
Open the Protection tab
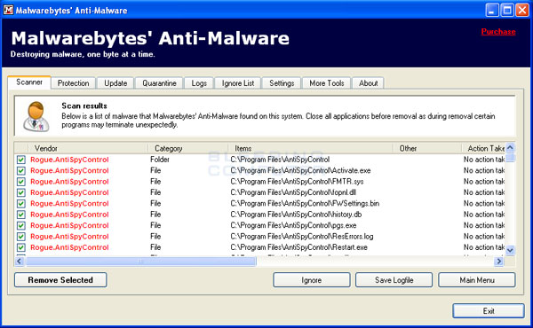(73, 83)
